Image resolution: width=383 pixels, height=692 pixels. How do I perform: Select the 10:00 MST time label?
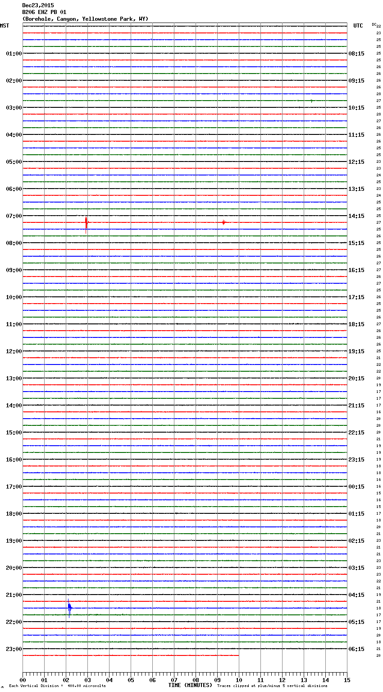14,297
